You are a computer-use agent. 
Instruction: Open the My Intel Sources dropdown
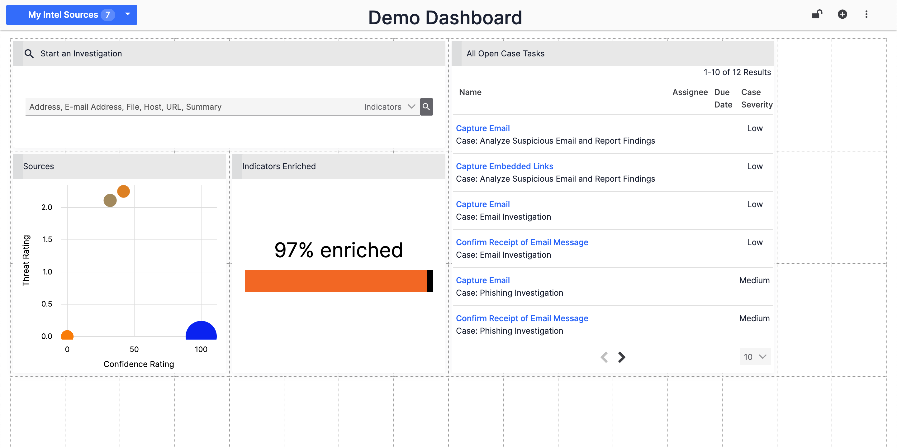click(72, 15)
